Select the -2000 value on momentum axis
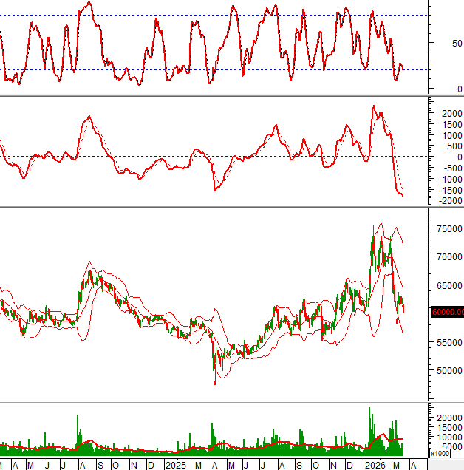The height and width of the screenshot is (470, 464). [x=448, y=201]
